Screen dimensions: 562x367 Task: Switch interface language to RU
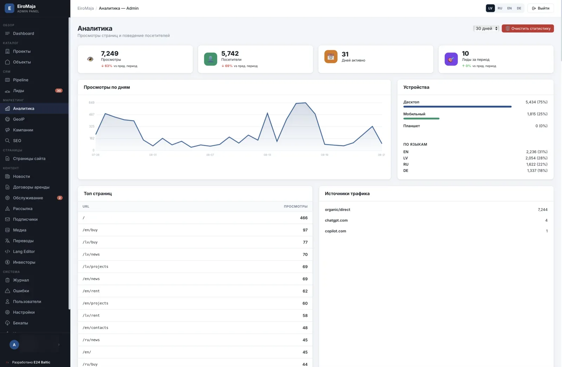coord(500,8)
